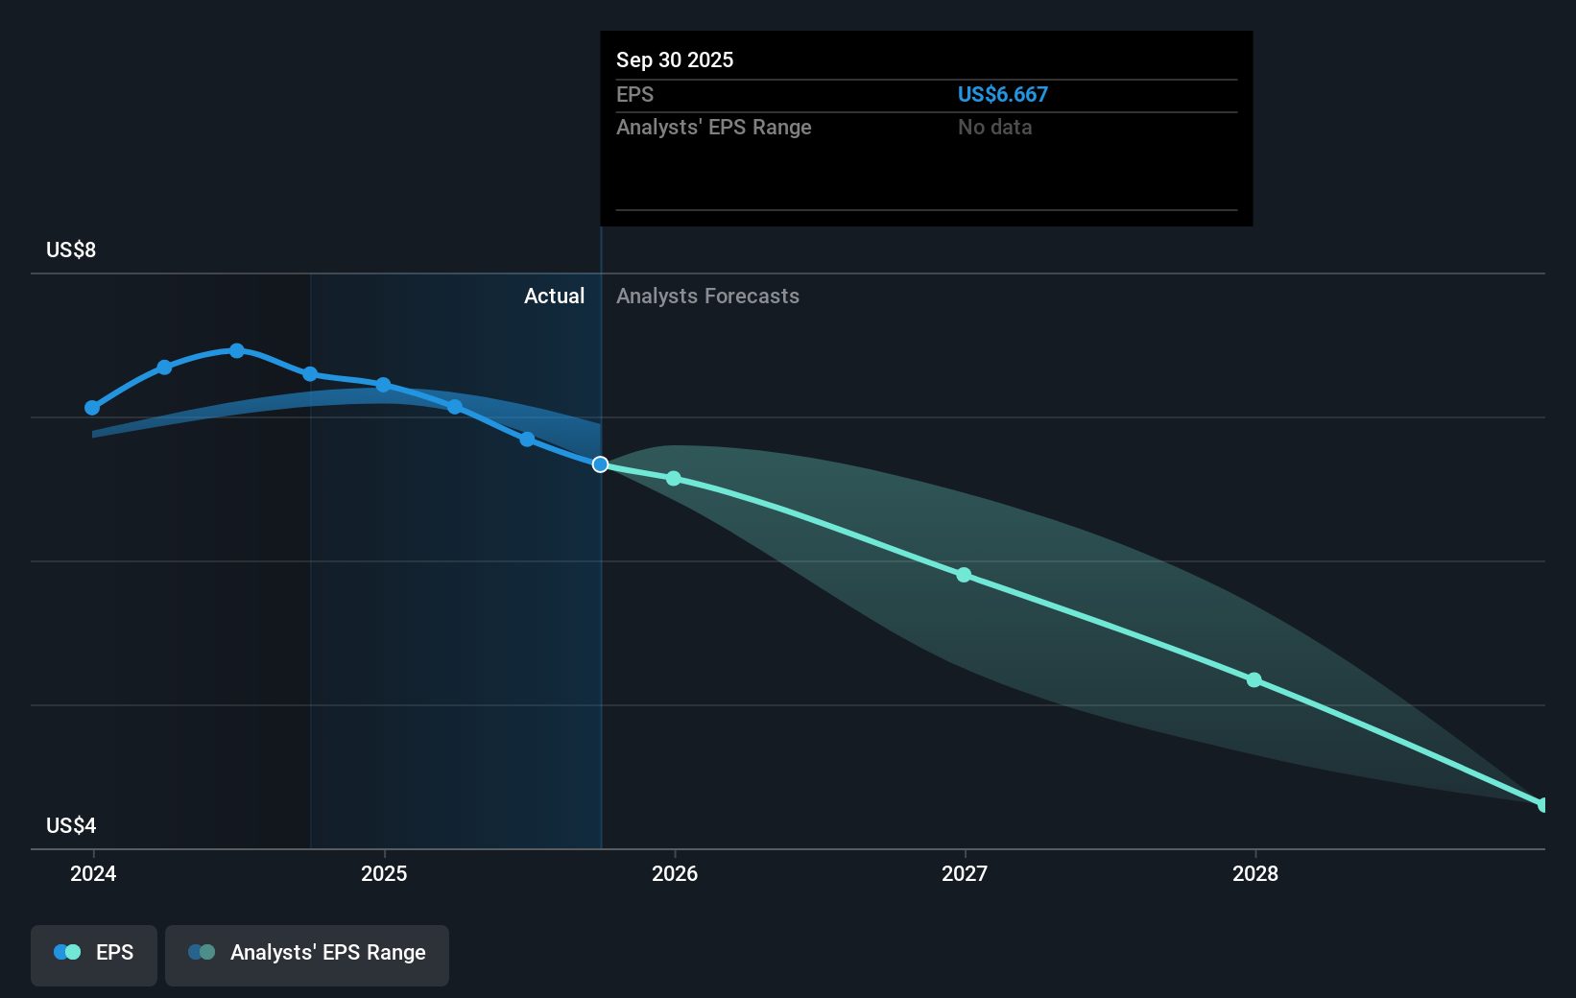This screenshot has width=1576, height=998.
Task: Click the US$6.667 EPS value in tooltip
Action: (x=1002, y=94)
